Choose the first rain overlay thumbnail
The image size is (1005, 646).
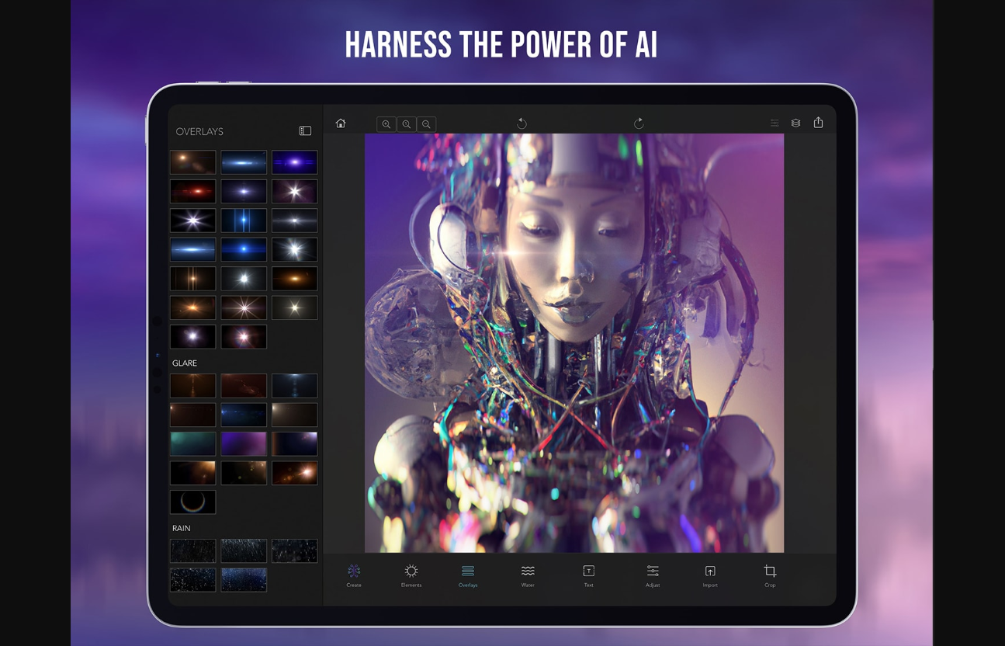pos(192,550)
